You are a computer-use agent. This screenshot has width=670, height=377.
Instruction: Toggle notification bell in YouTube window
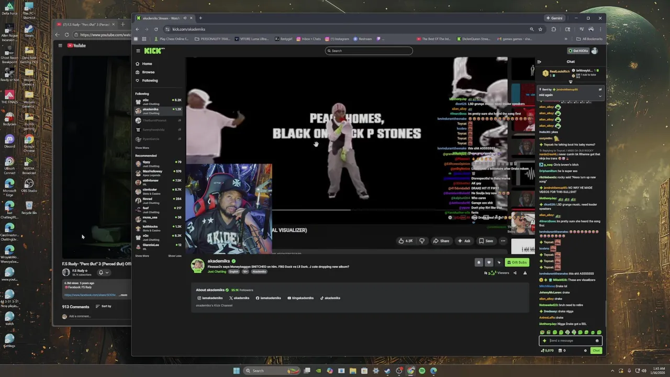(104, 272)
